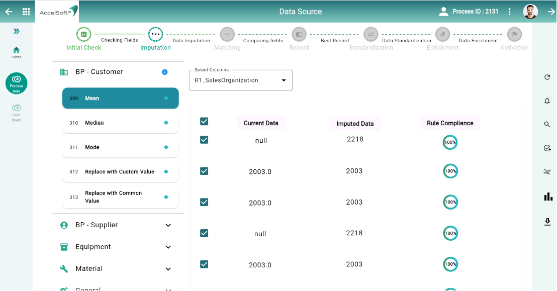Open the Process Data sidebar item
The image size is (557, 291).
click(x=17, y=82)
